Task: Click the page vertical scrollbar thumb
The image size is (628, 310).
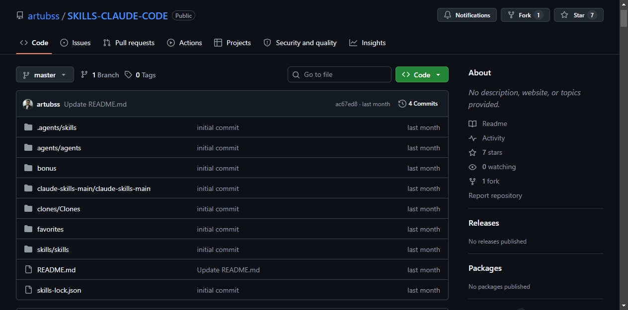Action: click(x=624, y=18)
